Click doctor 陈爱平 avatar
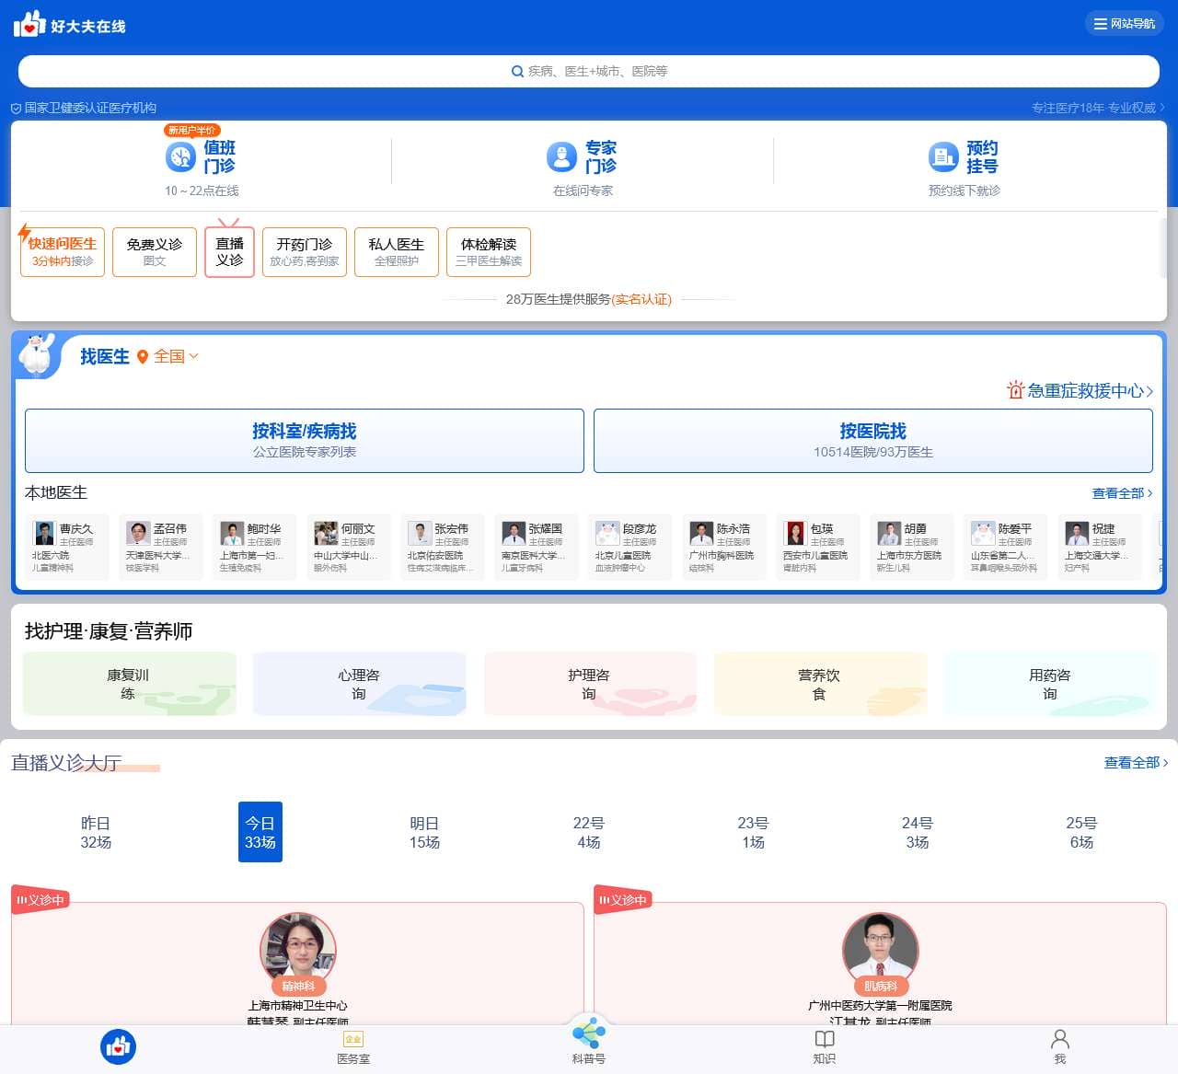Screen dimensions: 1178x1074 (983, 533)
